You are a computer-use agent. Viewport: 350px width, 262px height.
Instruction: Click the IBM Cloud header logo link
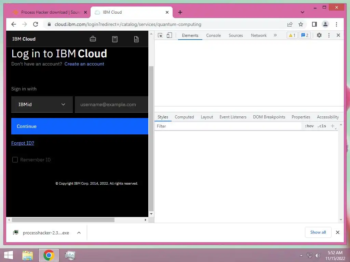[24, 39]
